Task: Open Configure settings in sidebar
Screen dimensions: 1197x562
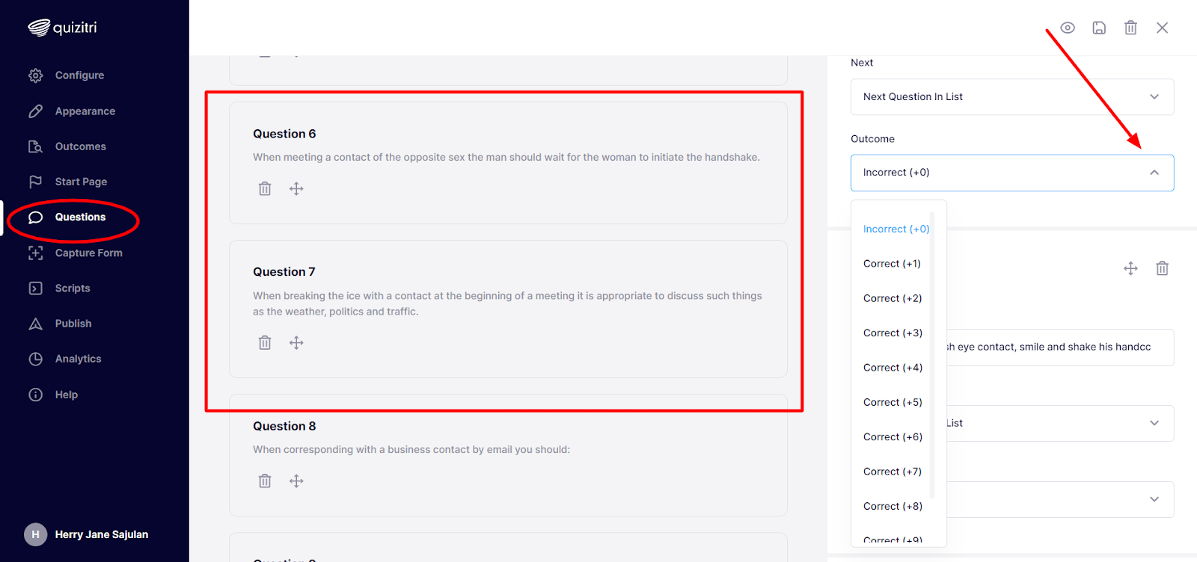Action: point(79,75)
